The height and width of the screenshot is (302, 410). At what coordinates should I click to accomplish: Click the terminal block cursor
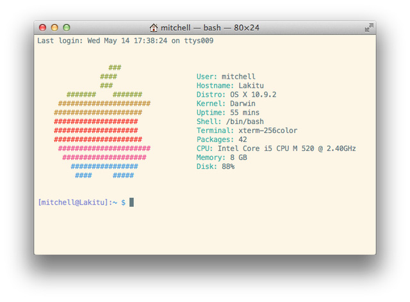click(x=131, y=202)
